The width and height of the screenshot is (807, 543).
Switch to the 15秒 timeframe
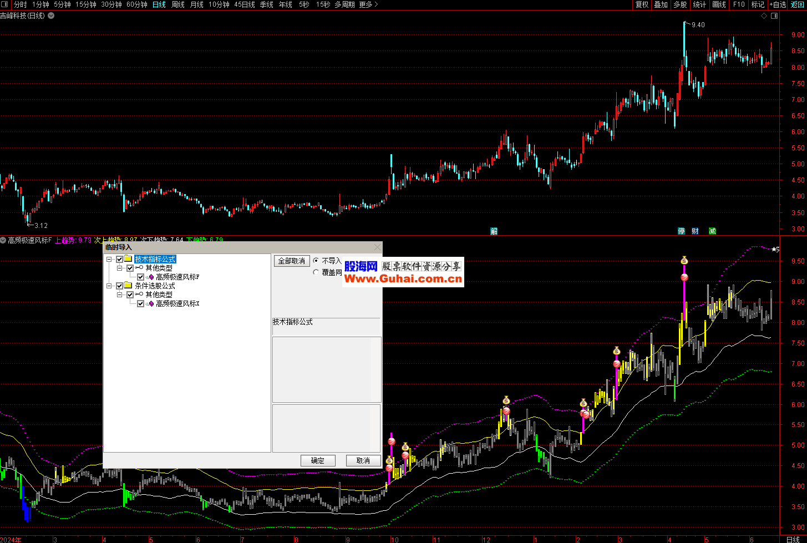click(323, 4)
